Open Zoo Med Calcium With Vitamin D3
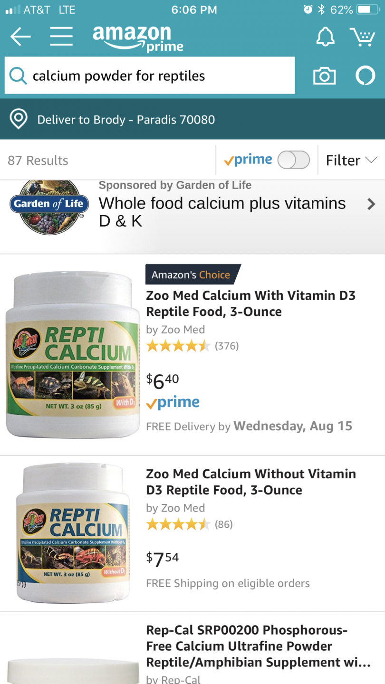The image size is (385, 684). [250, 304]
